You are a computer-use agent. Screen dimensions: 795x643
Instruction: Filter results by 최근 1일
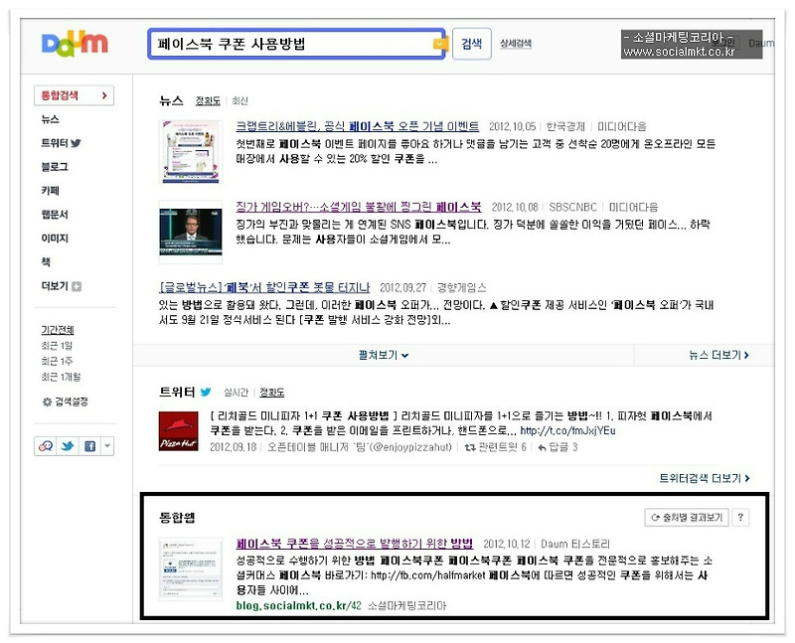point(57,346)
